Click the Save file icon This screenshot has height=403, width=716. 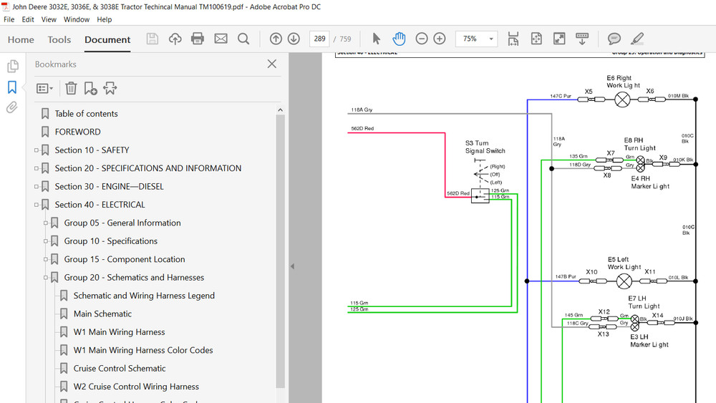(x=152, y=39)
